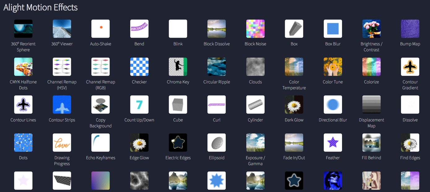Open the Curl effect icon

(x=217, y=105)
